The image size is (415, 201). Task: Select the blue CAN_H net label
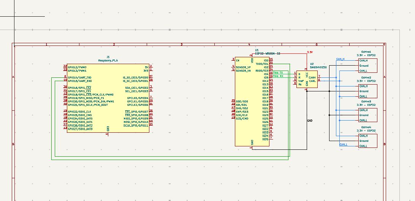coord(341,59)
